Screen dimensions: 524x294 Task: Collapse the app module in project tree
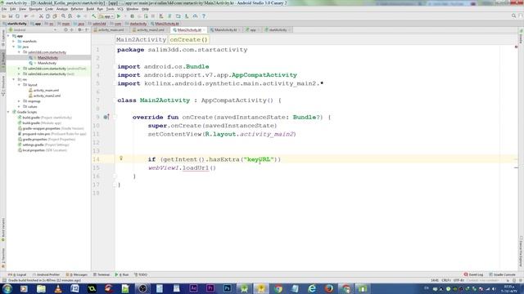pos(9,36)
